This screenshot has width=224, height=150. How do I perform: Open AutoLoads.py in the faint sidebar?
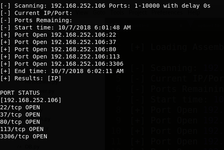pos(42,82)
